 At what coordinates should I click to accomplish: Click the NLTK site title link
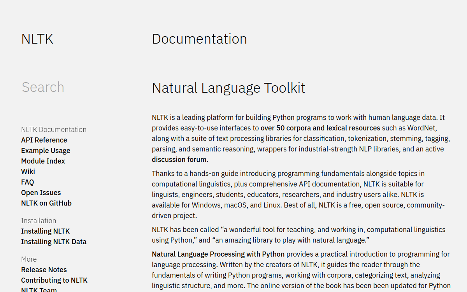[37, 39]
